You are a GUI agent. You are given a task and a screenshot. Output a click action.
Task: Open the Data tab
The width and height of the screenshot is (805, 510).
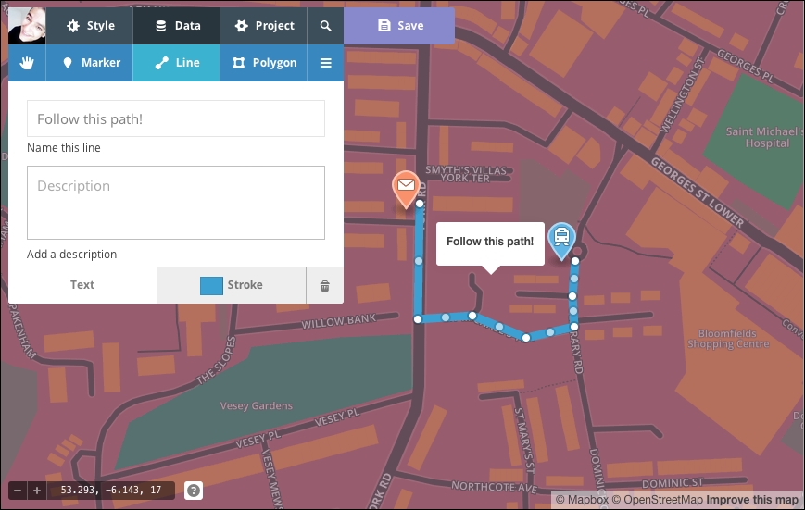[177, 26]
